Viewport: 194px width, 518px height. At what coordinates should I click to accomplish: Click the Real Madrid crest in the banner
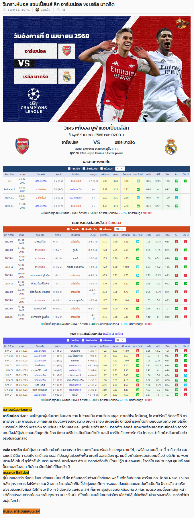click(67, 76)
